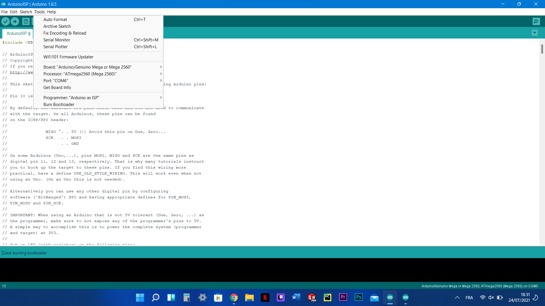Open Premiere Pro from taskbar
Image resolution: width=545 pixels, height=306 pixels.
343,297
